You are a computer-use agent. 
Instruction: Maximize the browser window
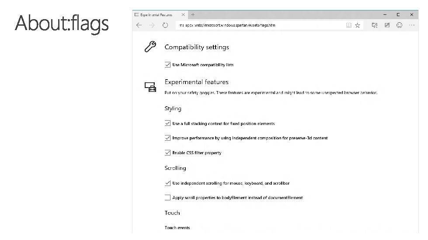(x=399, y=15)
